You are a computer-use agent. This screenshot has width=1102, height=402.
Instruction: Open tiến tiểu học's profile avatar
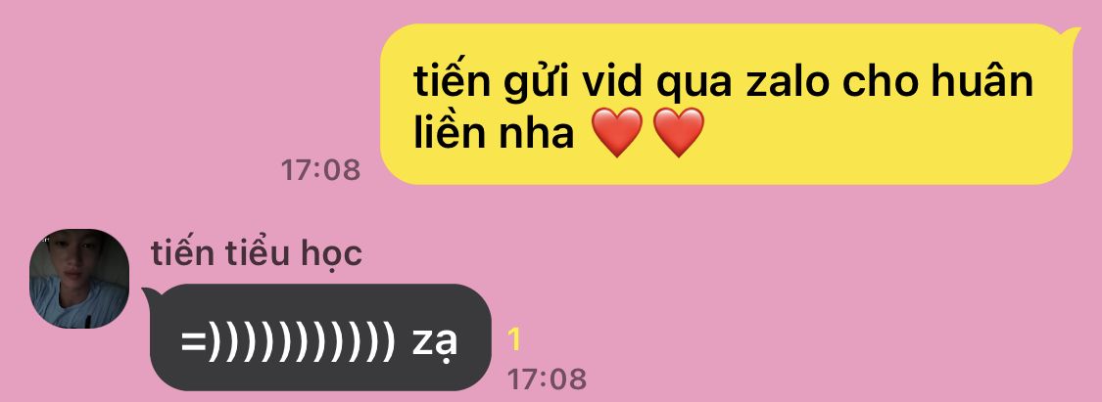tap(78, 279)
